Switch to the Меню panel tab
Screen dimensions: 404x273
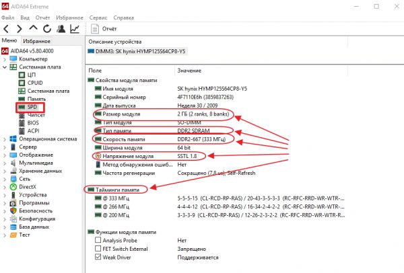[x=9, y=40]
